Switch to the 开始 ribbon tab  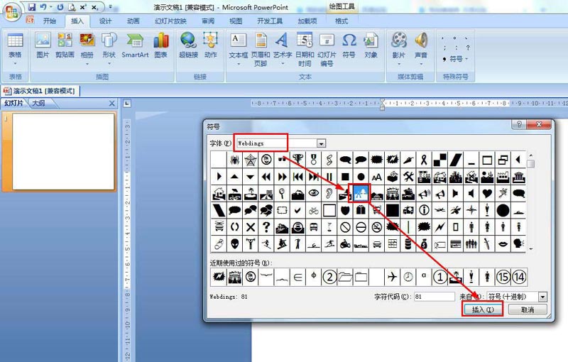pyautogui.click(x=50, y=21)
